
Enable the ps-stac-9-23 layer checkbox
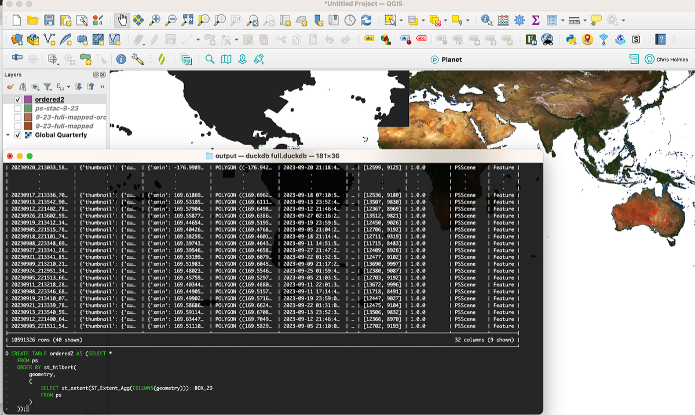point(17,108)
